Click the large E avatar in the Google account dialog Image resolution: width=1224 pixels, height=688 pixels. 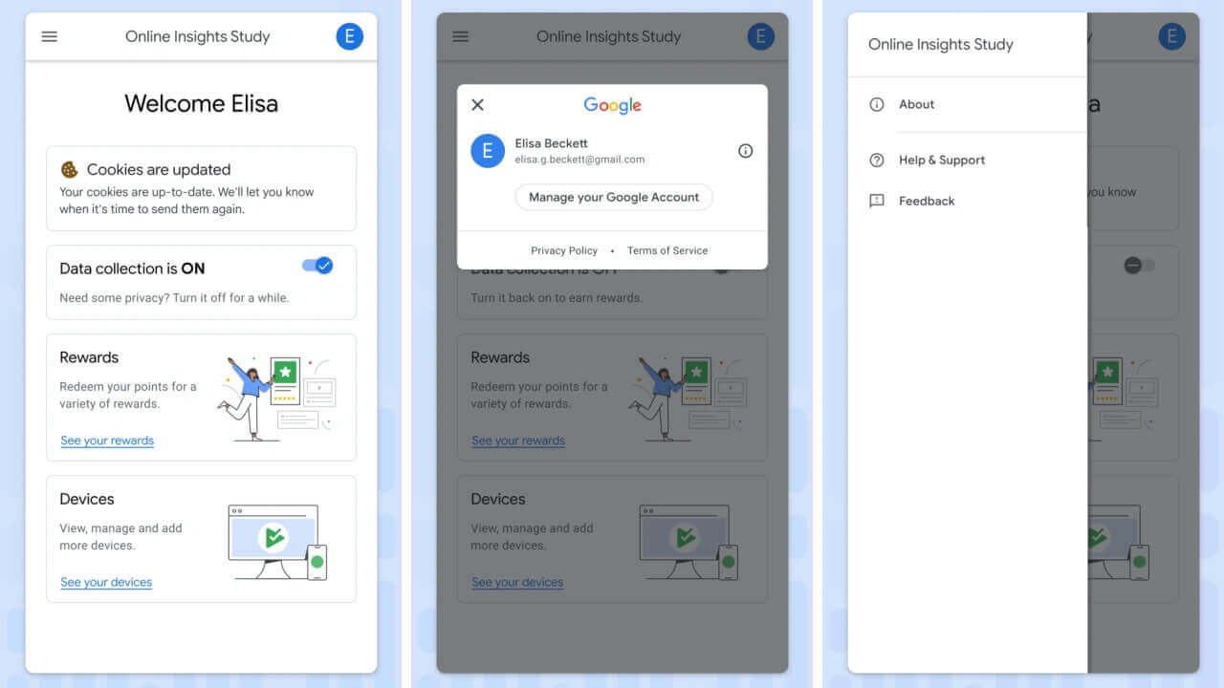pos(488,151)
